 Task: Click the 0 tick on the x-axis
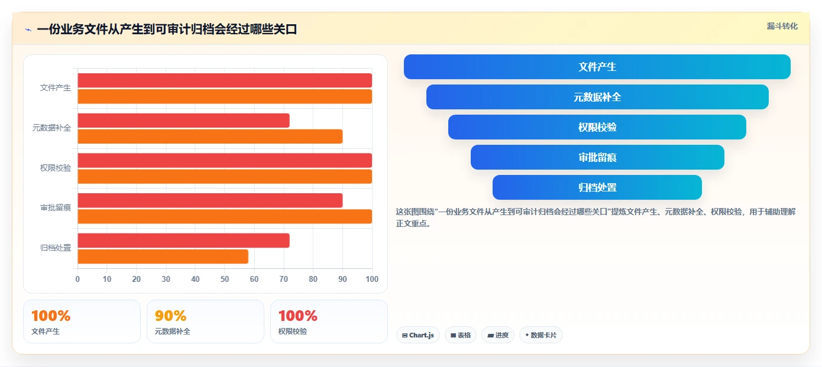(x=77, y=279)
